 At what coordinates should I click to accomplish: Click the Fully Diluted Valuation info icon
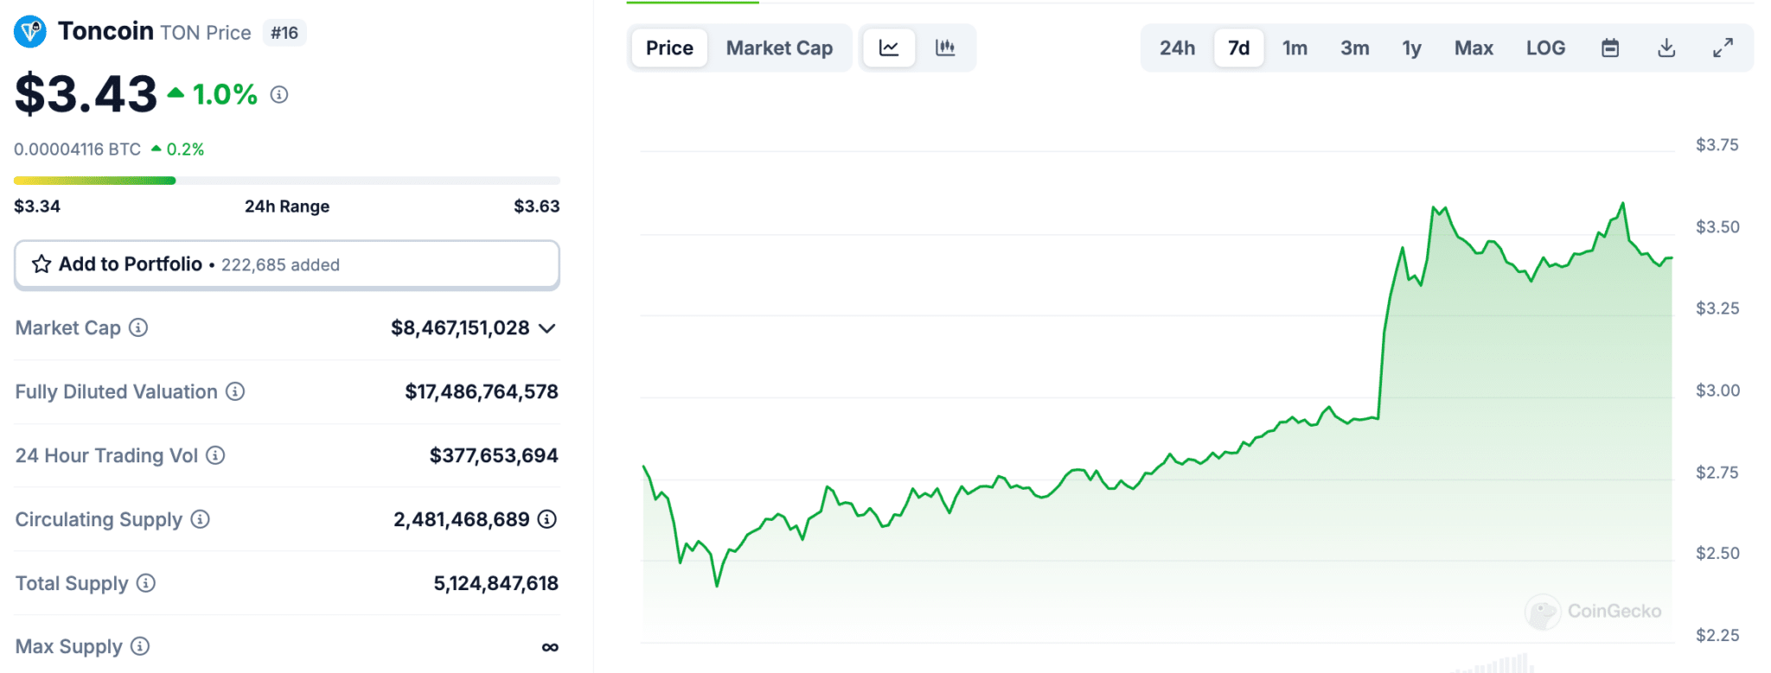(x=235, y=391)
